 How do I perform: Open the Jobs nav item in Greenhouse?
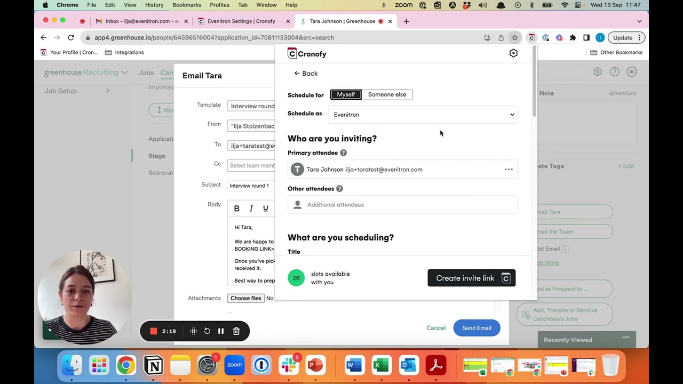pos(146,73)
